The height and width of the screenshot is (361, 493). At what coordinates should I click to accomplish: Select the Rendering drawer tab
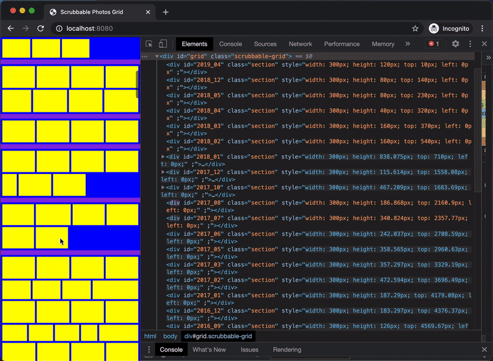[287, 350]
